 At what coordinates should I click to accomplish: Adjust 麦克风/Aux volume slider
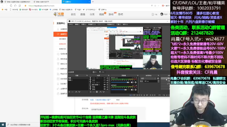[120, 82]
